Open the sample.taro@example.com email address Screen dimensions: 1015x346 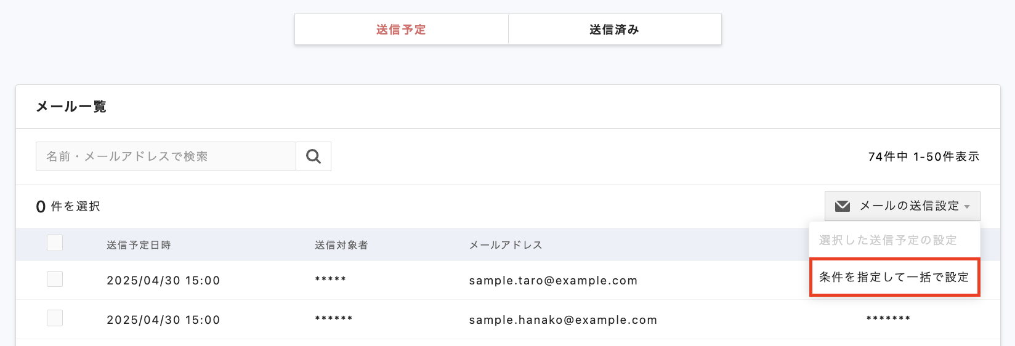(x=553, y=281)
